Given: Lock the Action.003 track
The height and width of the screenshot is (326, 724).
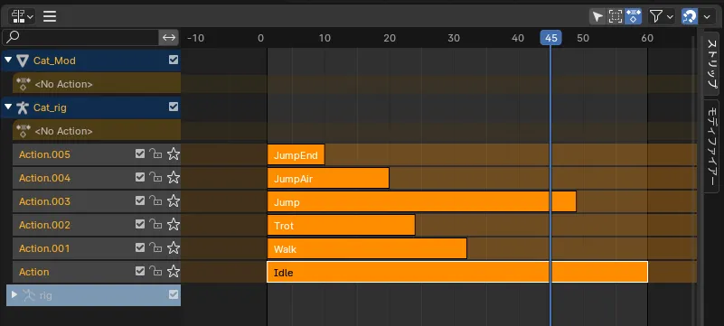Looking at the screenshot, I should (x=155, y=200).
